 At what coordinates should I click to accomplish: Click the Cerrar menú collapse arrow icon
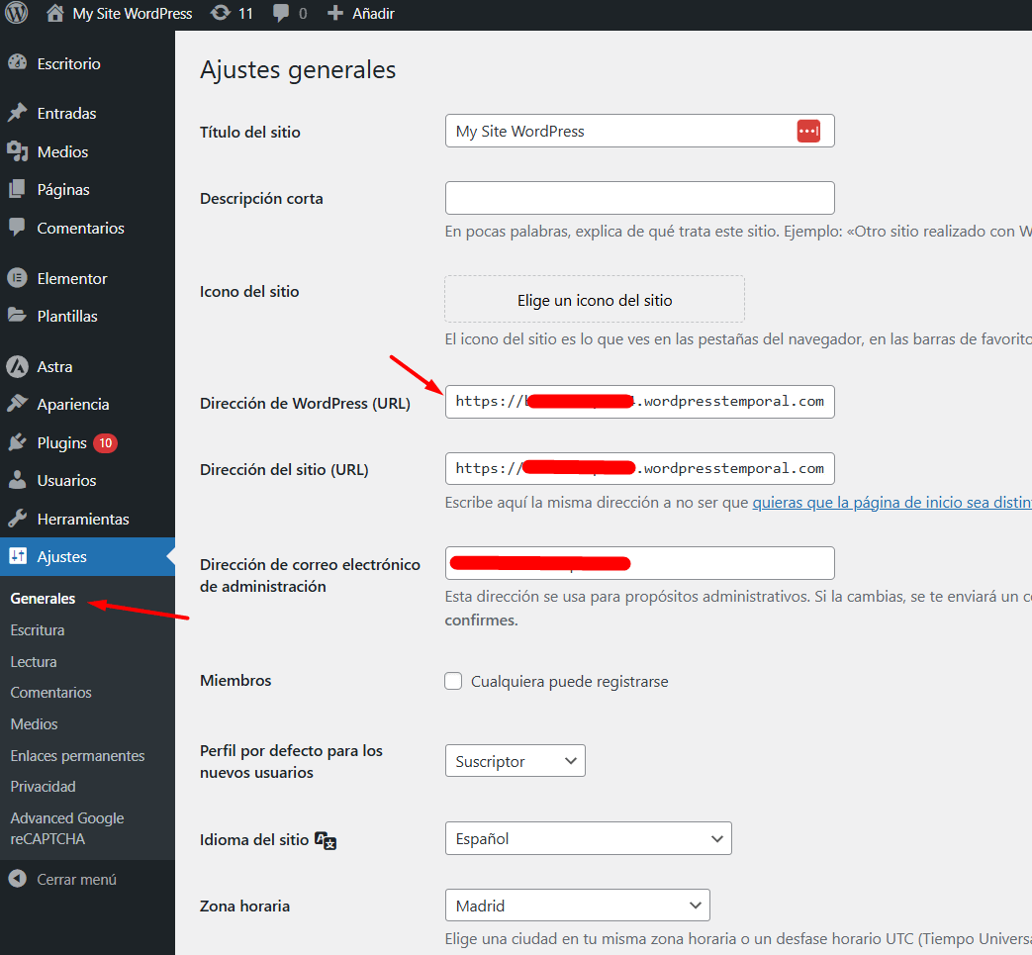(x=18, y=879)
